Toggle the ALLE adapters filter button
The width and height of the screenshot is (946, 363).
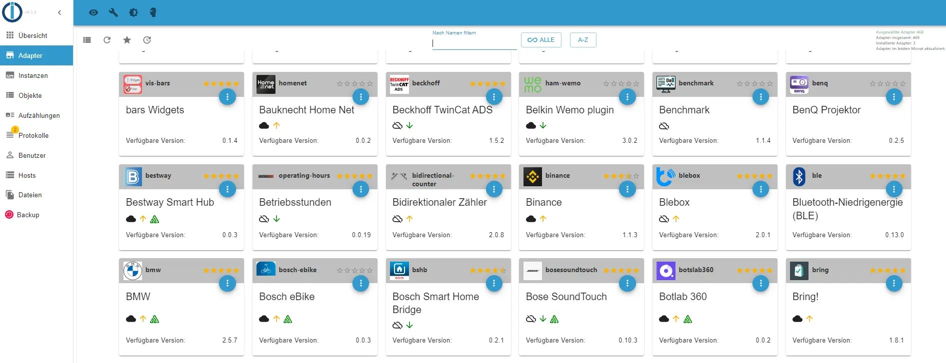(x=541, y=40)
